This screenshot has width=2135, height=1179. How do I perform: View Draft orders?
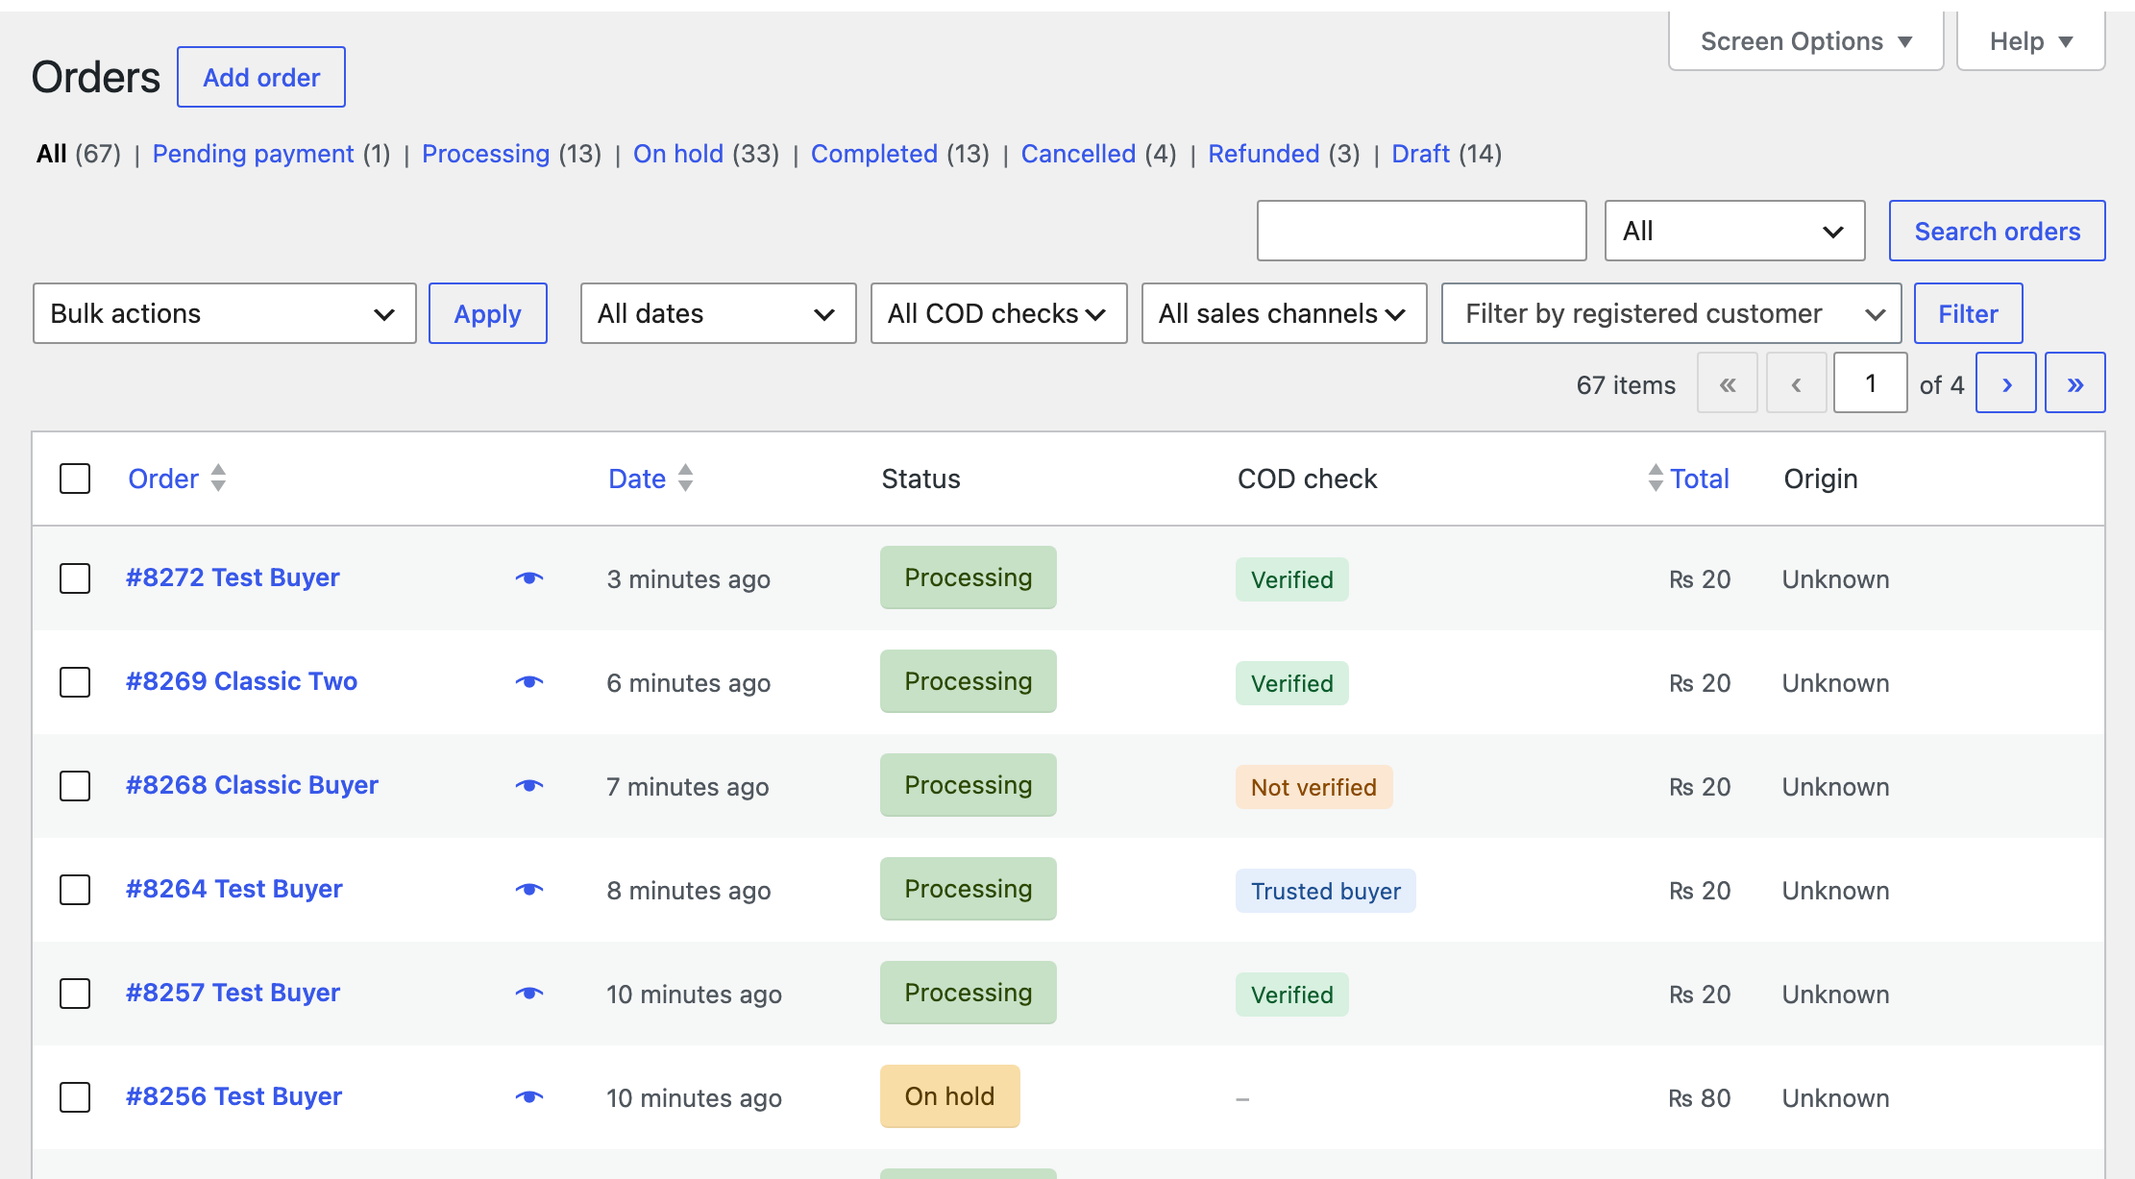pyautogui.click(x=1420, y=154)
